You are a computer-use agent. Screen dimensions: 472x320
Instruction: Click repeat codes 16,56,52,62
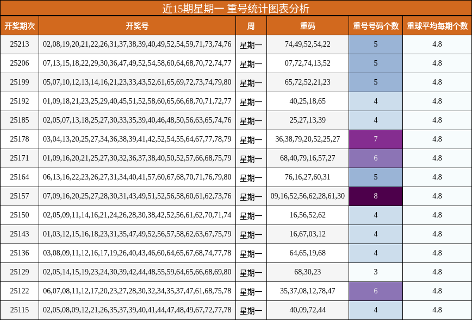click(x=308, y=215)
